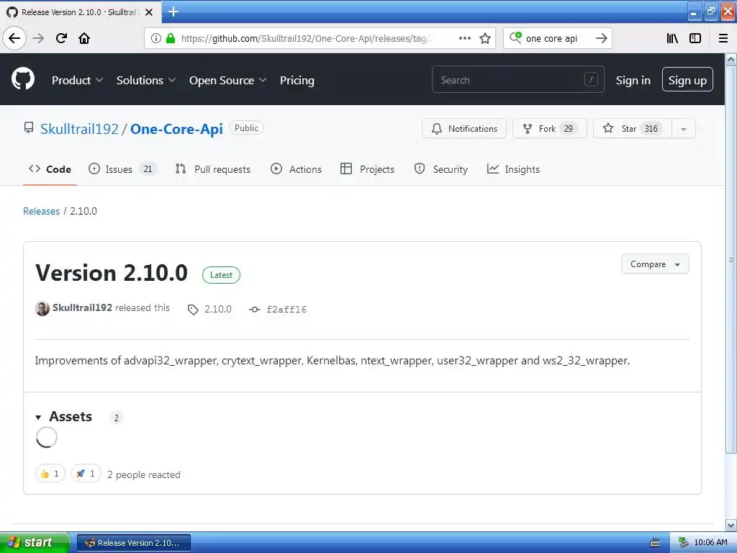Open the Compare dropdown
Viewport: 737px width, 553px height.
click(x=655, y=264)
